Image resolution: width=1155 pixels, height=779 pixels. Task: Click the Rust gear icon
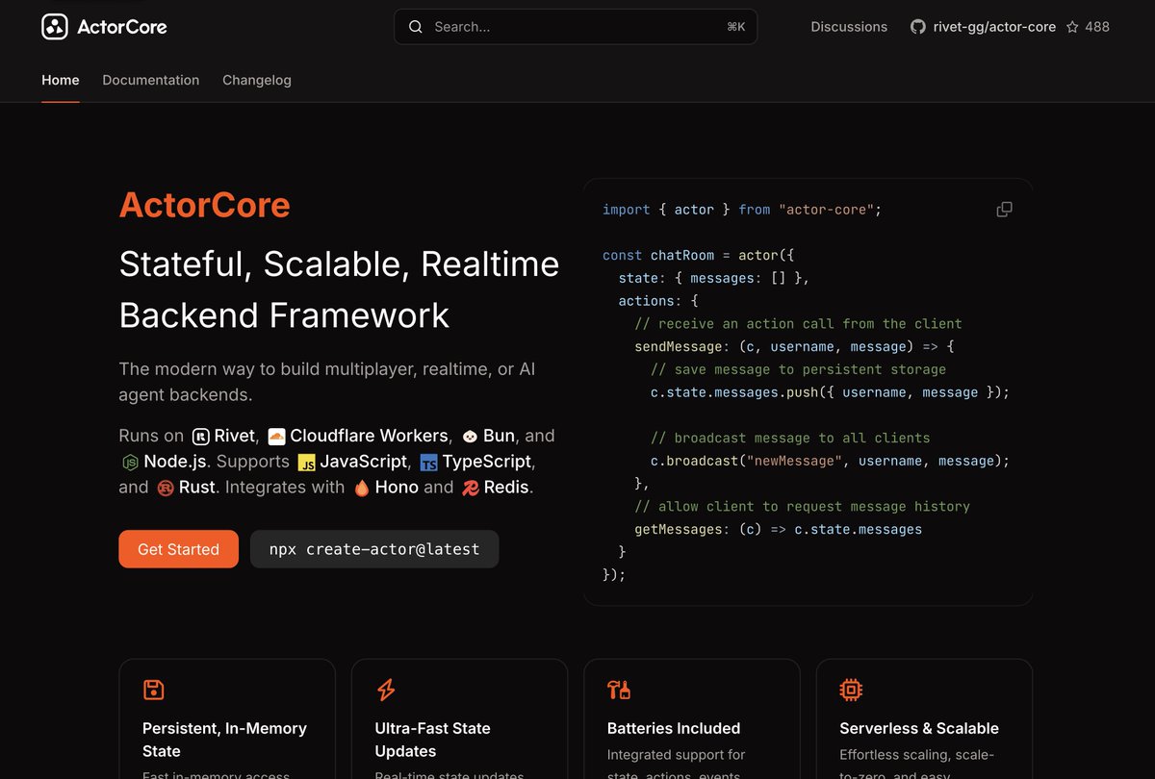166,489
